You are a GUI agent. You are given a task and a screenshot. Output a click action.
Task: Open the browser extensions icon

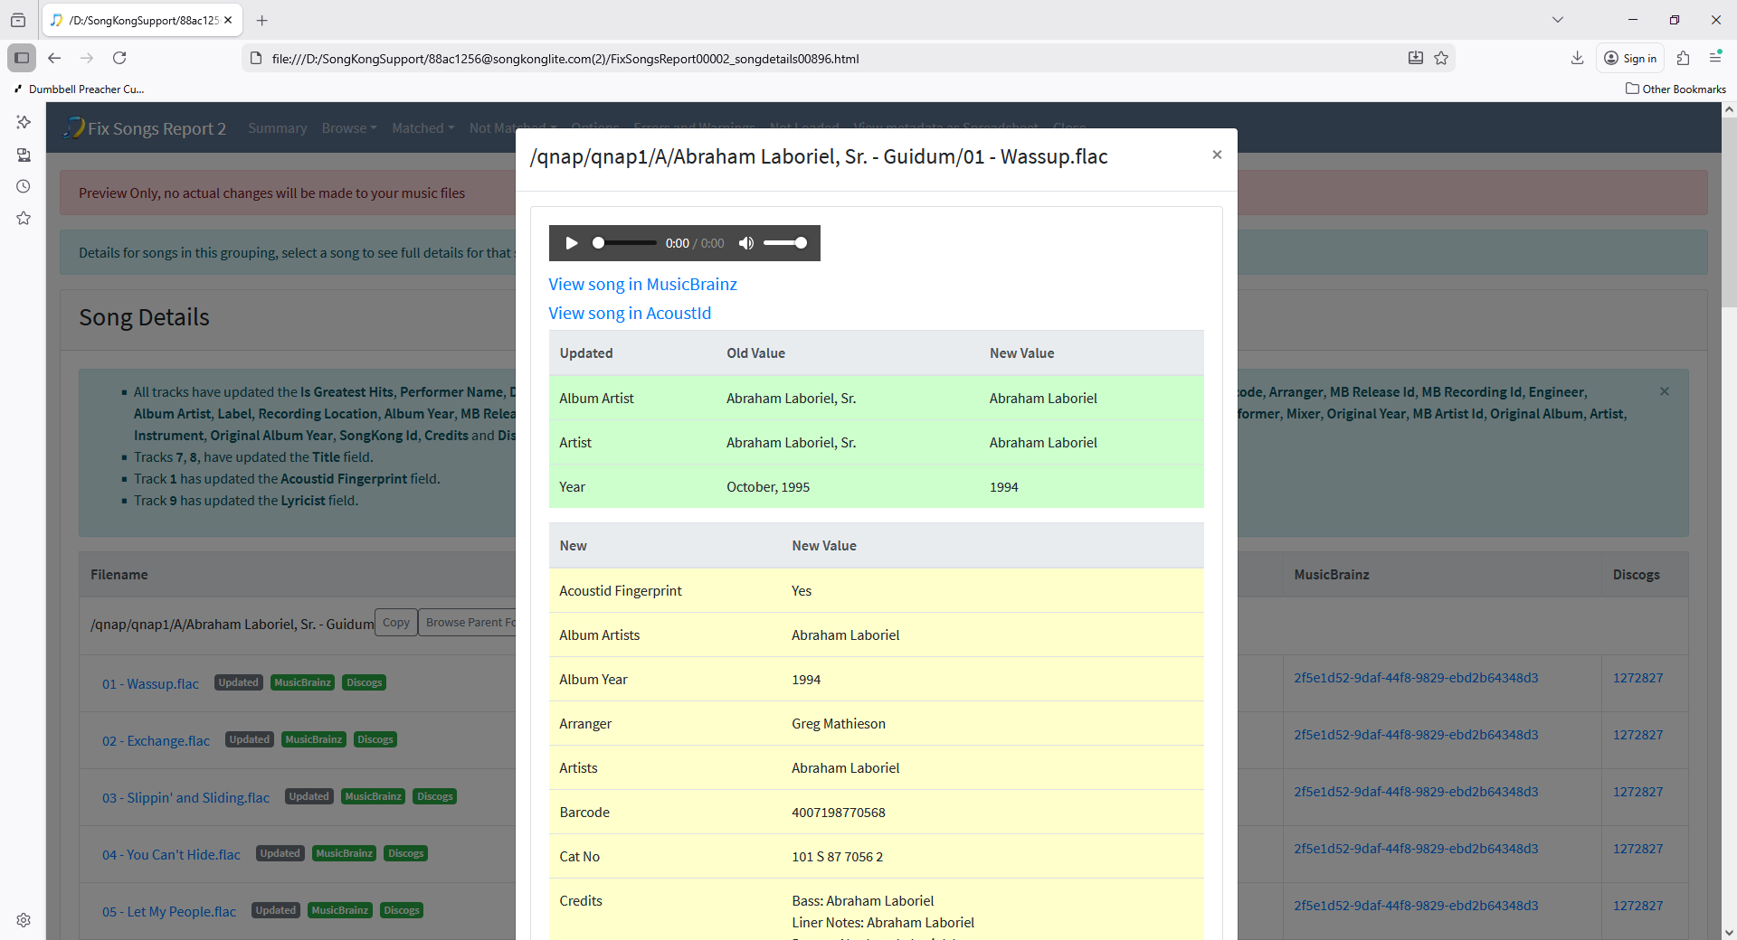1683,58
